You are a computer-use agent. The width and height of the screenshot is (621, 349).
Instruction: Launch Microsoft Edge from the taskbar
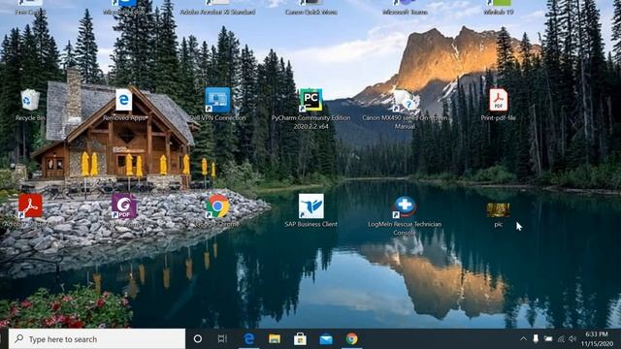[x=248, y=338]
